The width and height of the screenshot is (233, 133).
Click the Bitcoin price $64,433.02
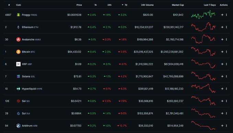[x=74, y=52]
